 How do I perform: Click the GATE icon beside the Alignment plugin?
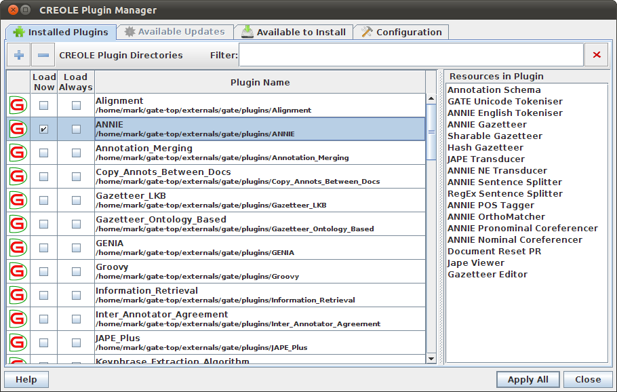click(x=18, y=105)
